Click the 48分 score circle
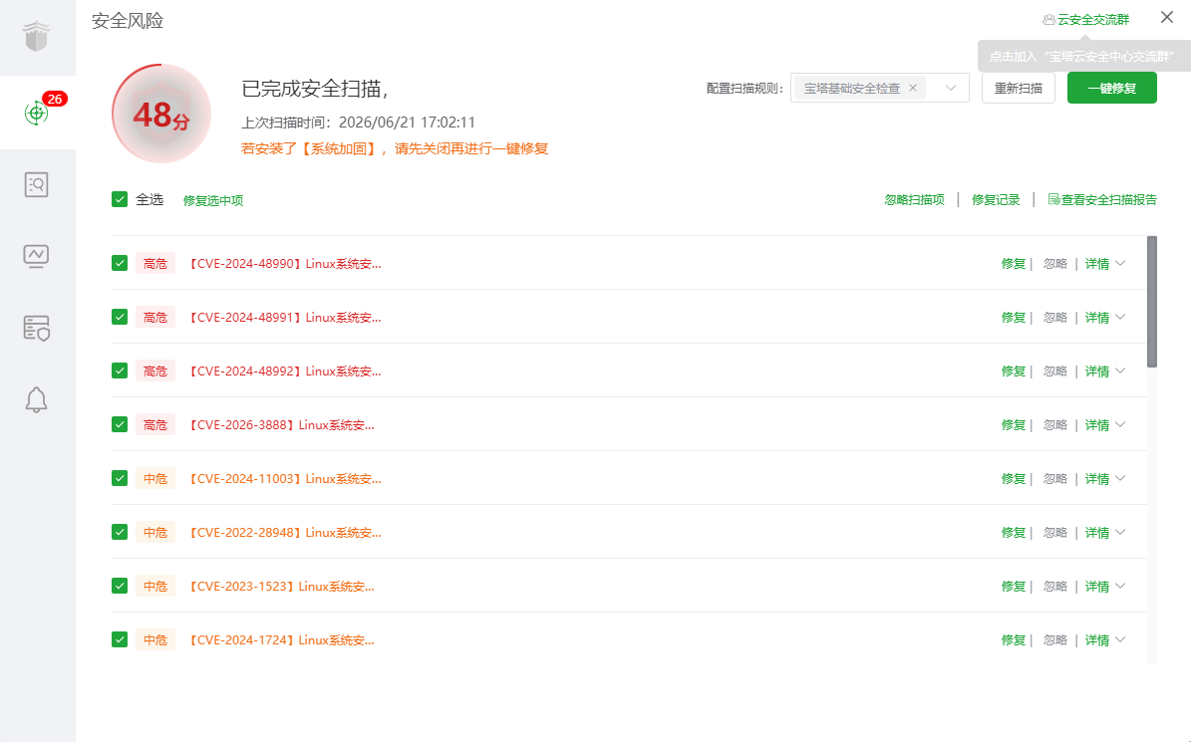Image resolution: width=1191 pixels, height=742 pixels. click(161, 114)
